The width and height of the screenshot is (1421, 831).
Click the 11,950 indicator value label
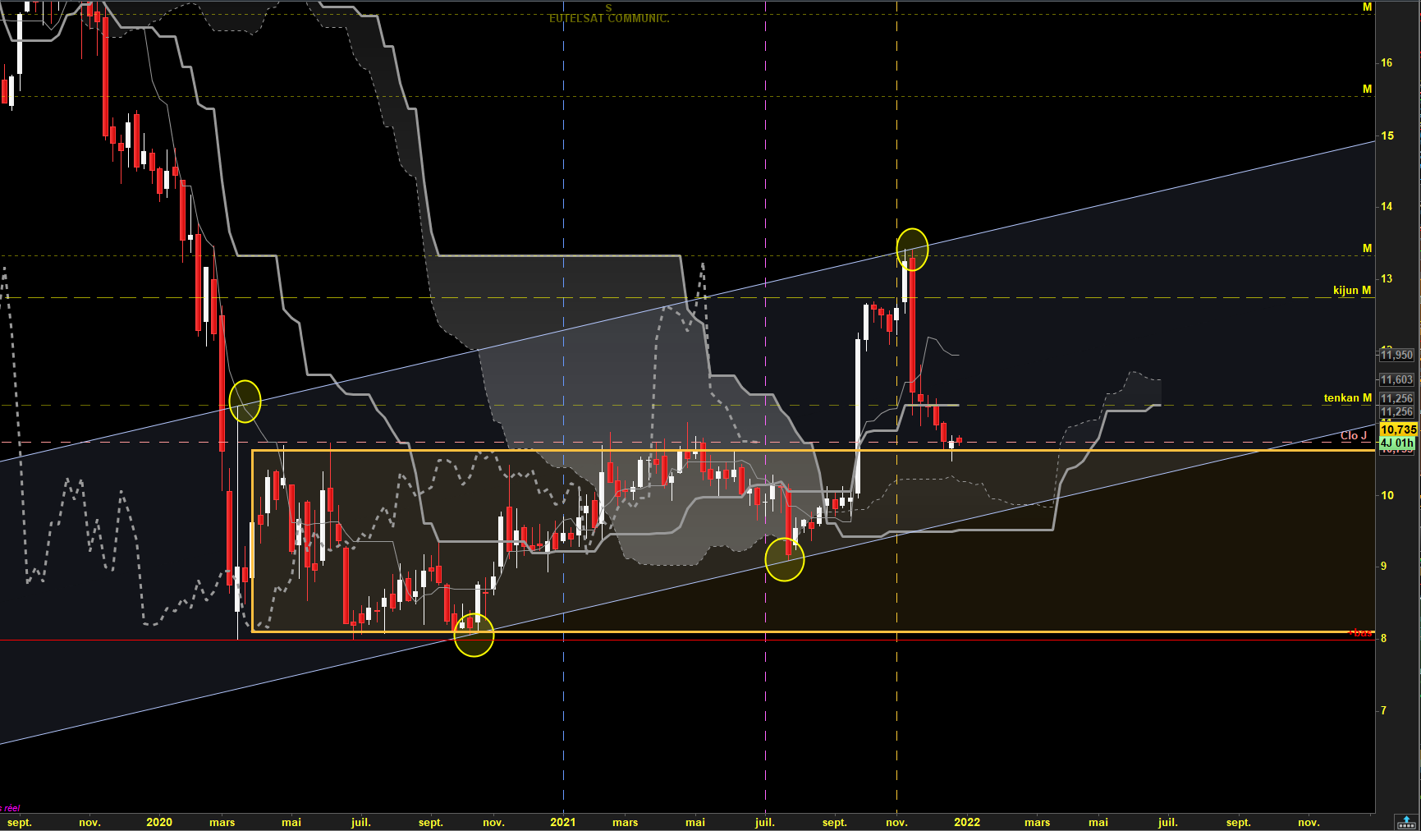1396,355
